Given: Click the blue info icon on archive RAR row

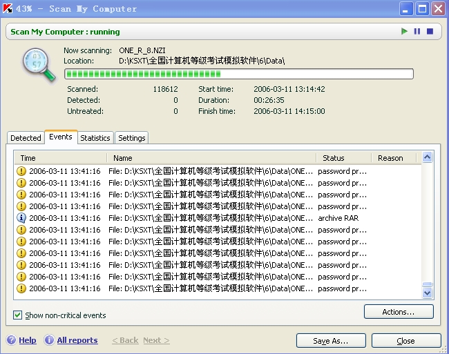Looking at the screenshot, I should pos(21,218).
